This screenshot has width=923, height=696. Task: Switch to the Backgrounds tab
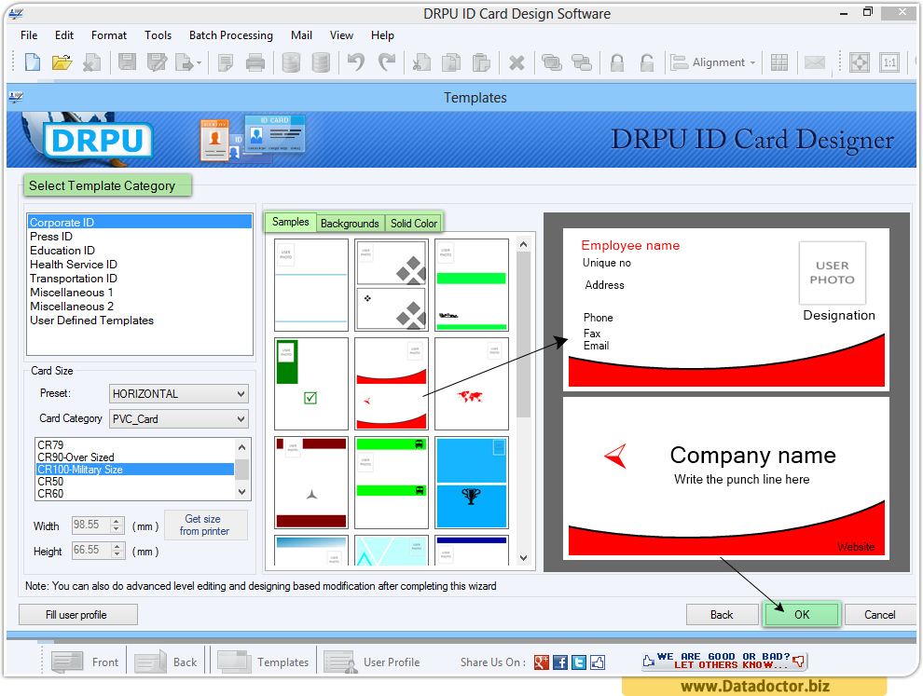(x=350, y=224)
